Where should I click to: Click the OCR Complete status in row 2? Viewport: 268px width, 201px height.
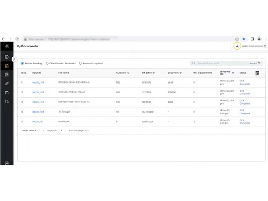[x=244, y=92]
